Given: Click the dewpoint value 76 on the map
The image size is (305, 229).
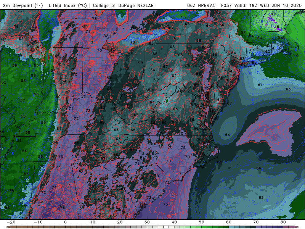Looking at the screenshot, I should [62, 208].
